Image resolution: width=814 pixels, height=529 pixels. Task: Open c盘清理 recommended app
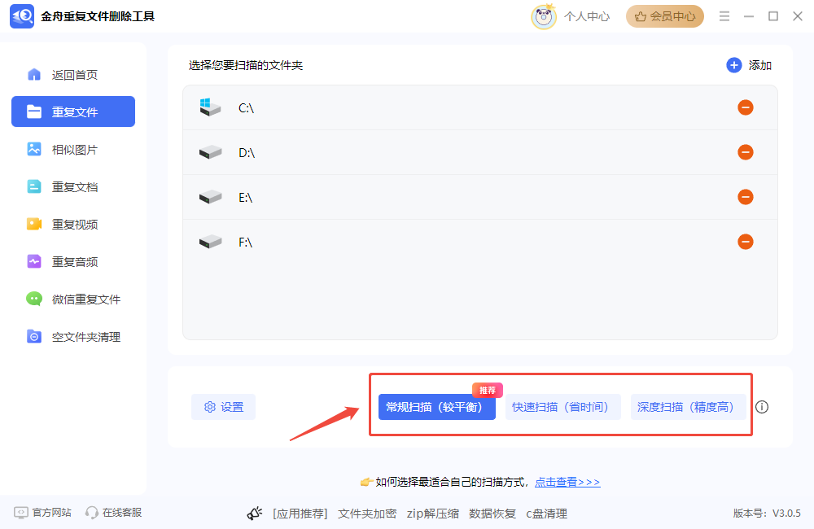point(546,514)
